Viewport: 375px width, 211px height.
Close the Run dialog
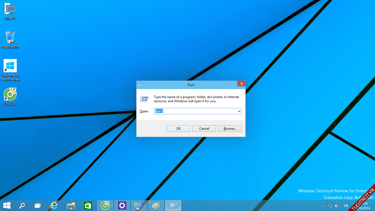click(x=241, y=84)
